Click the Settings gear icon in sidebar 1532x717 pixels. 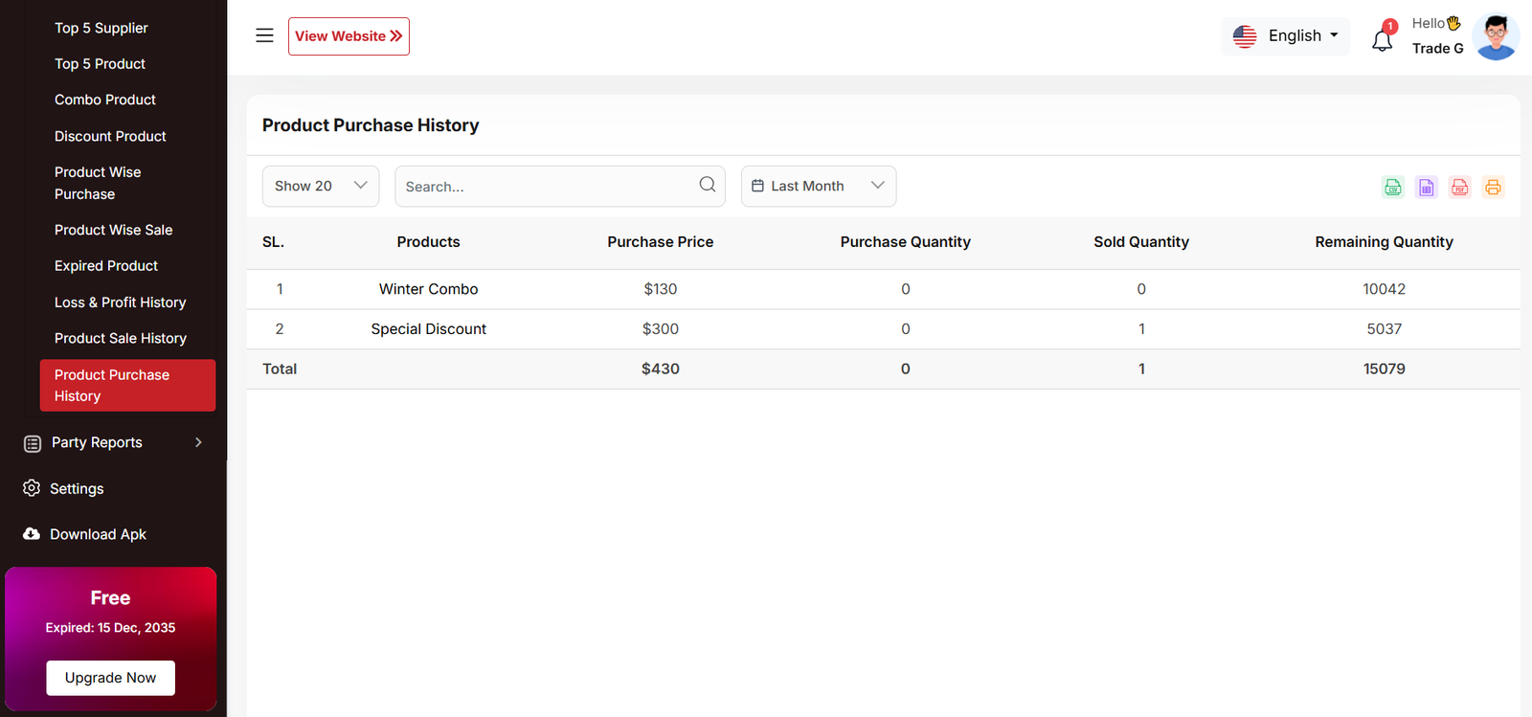click(x=32, y=488)
